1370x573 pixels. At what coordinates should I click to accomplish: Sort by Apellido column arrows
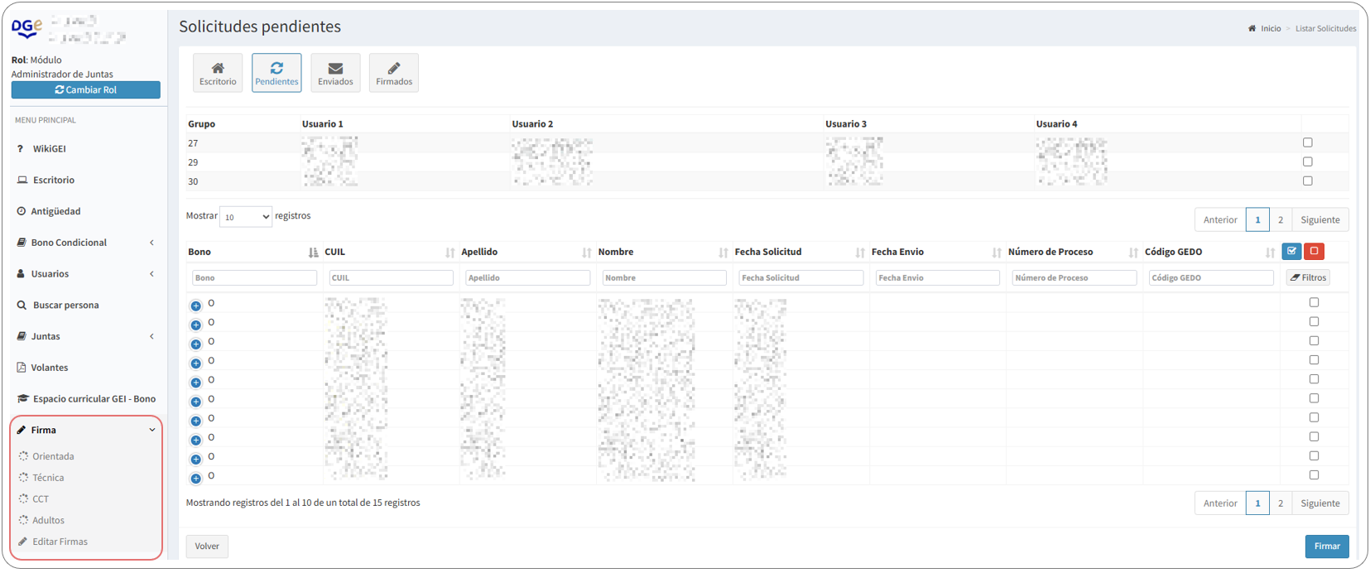pos(586,253)
